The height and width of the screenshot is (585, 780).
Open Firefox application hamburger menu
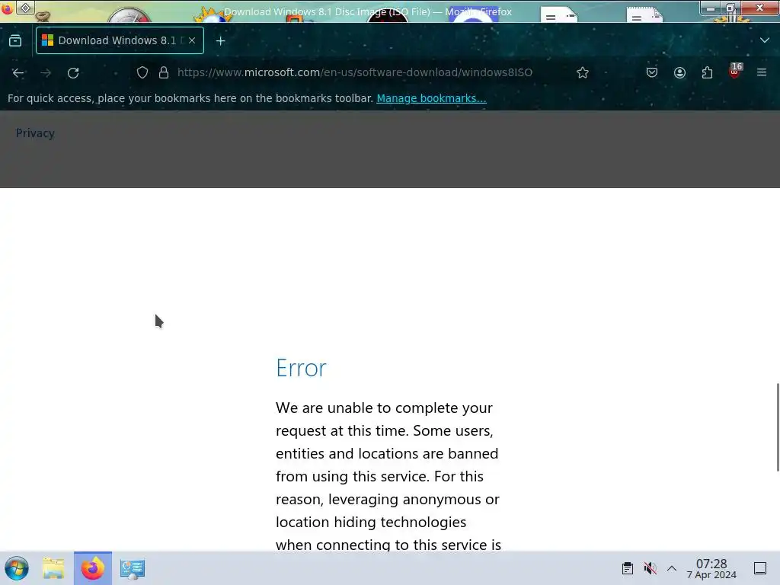pos(762,72)
